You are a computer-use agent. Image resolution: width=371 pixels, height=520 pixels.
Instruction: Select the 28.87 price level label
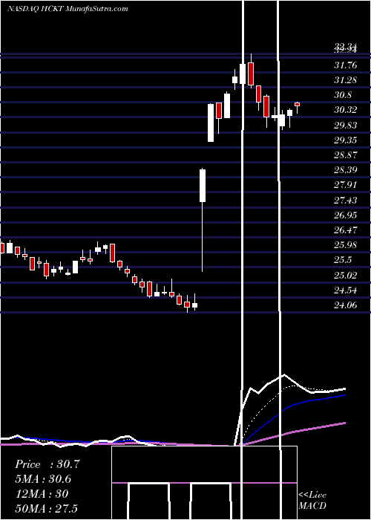pos(346,155)
